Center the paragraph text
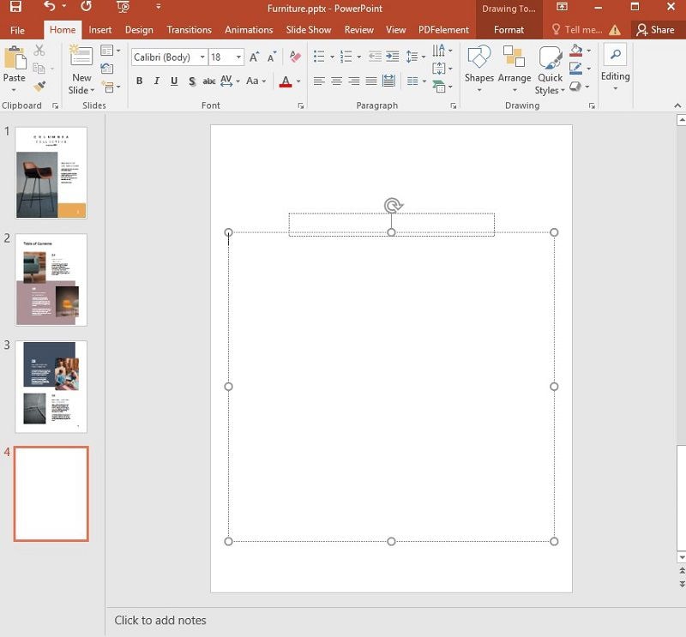Viewport: 686px width, 637px height. [336, 81]
